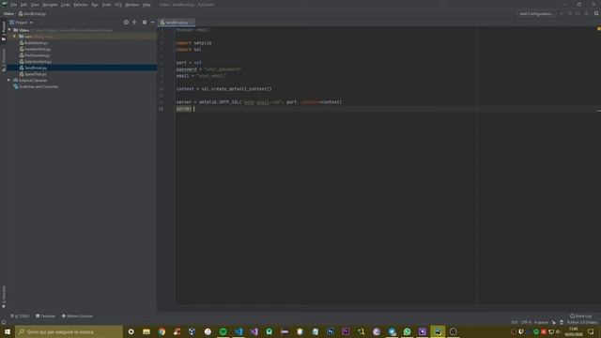Click Video breadcrumb in navigation bar
The image size is (601, 338).
coord(8,13)
